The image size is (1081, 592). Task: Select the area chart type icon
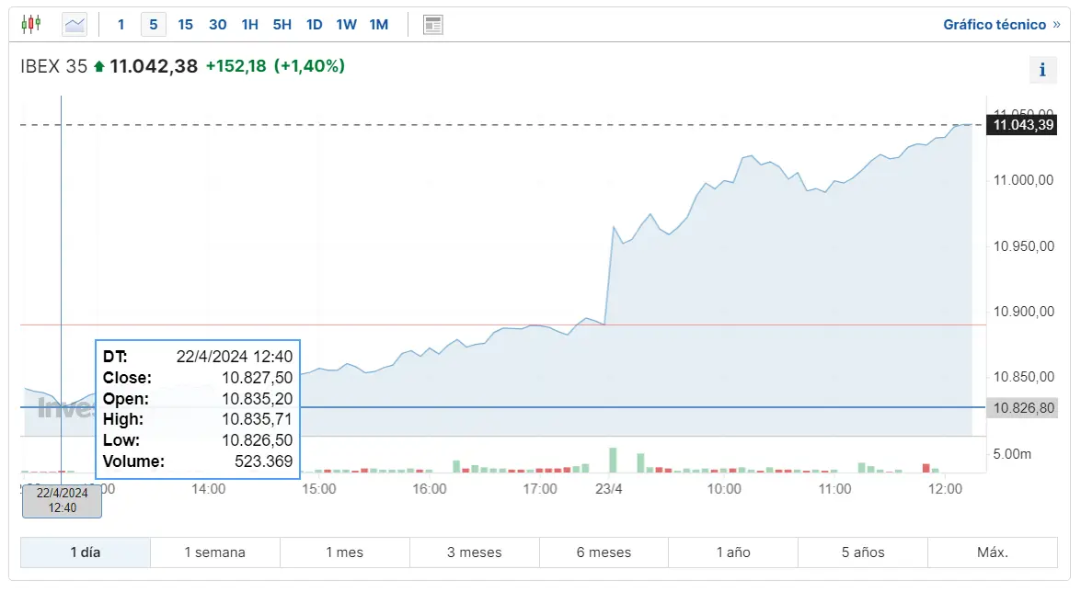pyautogui.click(x=75, y=24)
